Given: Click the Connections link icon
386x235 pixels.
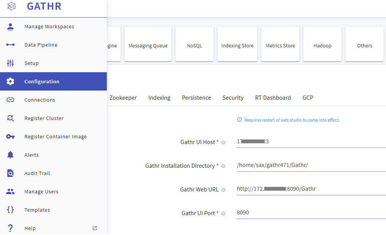Looking at the screenshot, I should pos(10,100).
